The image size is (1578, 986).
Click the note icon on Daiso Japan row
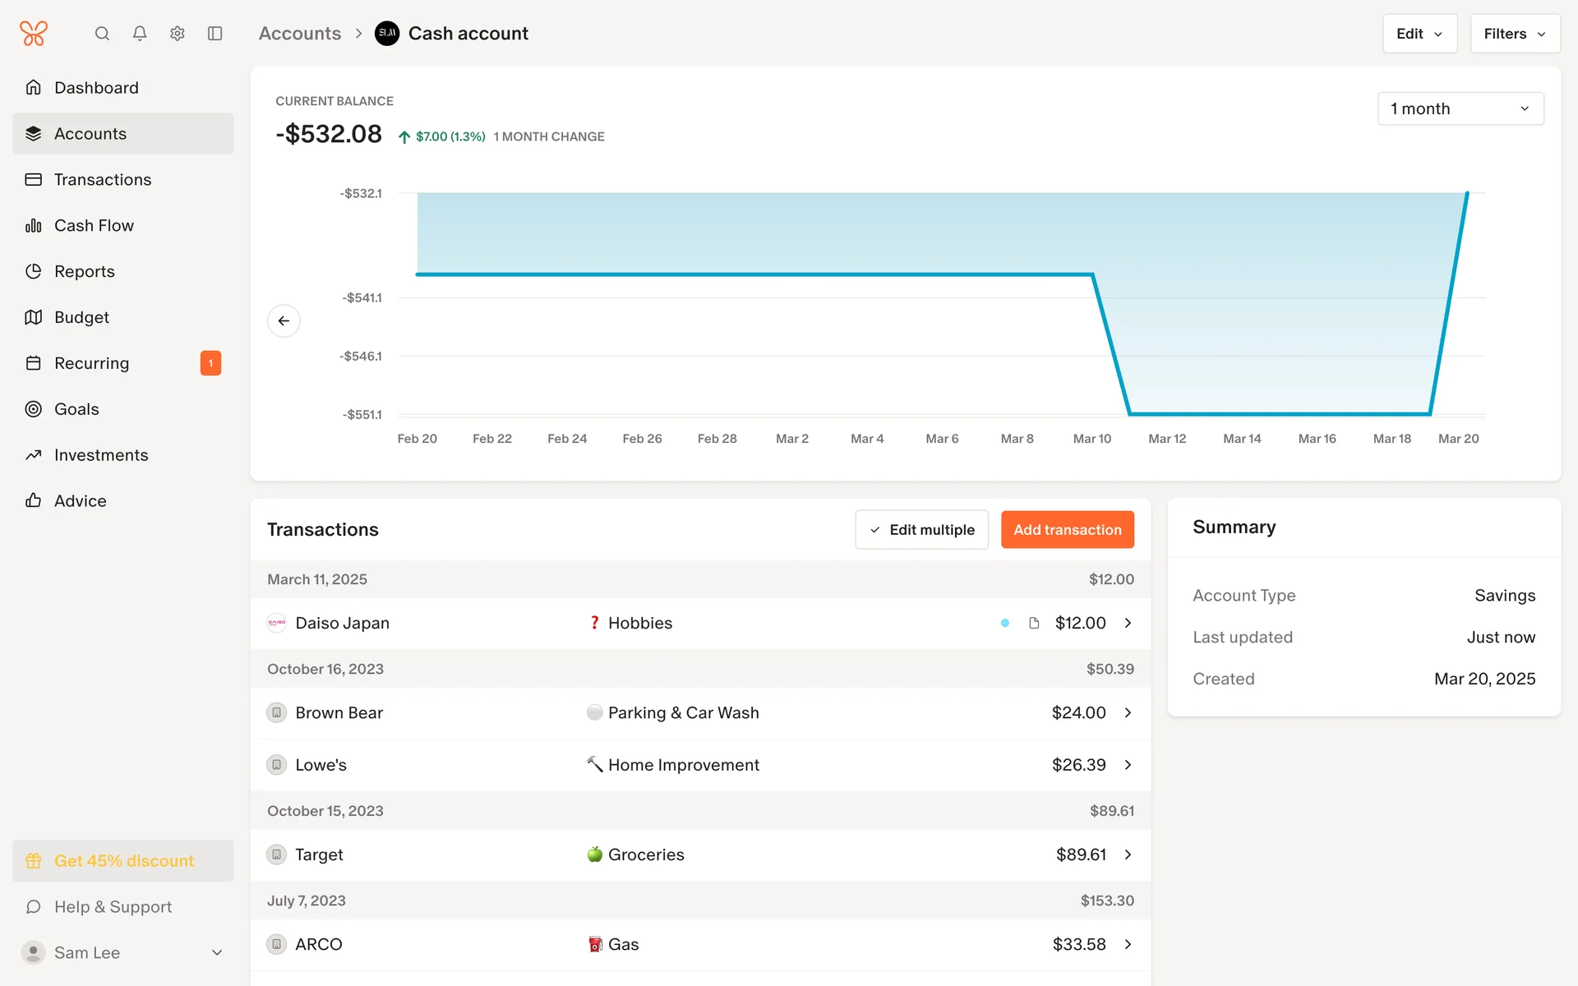(x=1034, y=623)
